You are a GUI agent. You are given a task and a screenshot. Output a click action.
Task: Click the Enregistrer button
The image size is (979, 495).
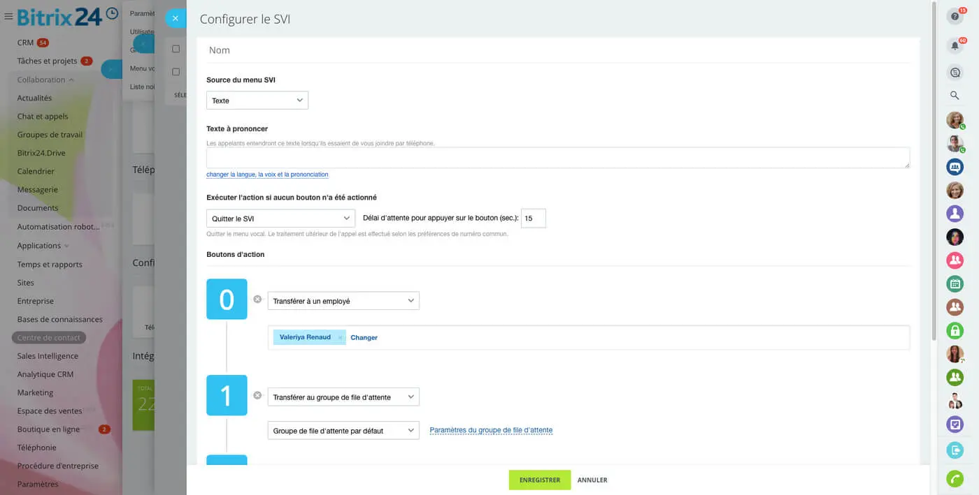point(539,480)
